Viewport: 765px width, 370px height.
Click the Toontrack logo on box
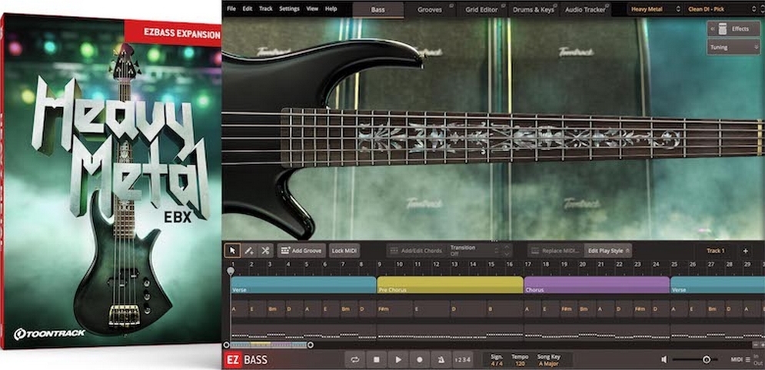[x=49, y=334]
